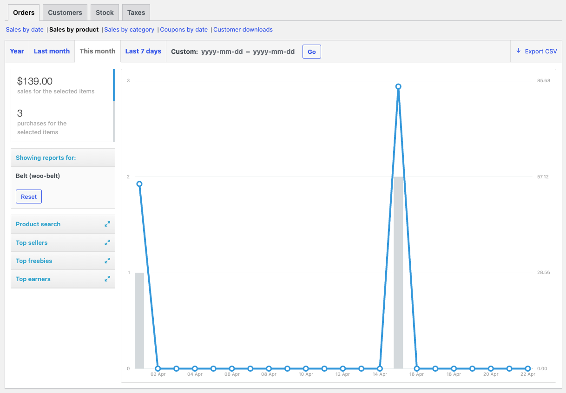This screenshot has width=566, height=393.
Task: Show the Year range report
Action: pos(17,51)
